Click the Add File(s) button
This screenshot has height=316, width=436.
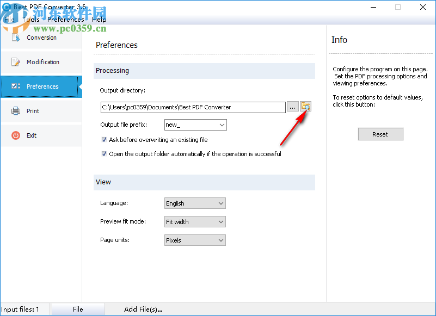[143, 308]
